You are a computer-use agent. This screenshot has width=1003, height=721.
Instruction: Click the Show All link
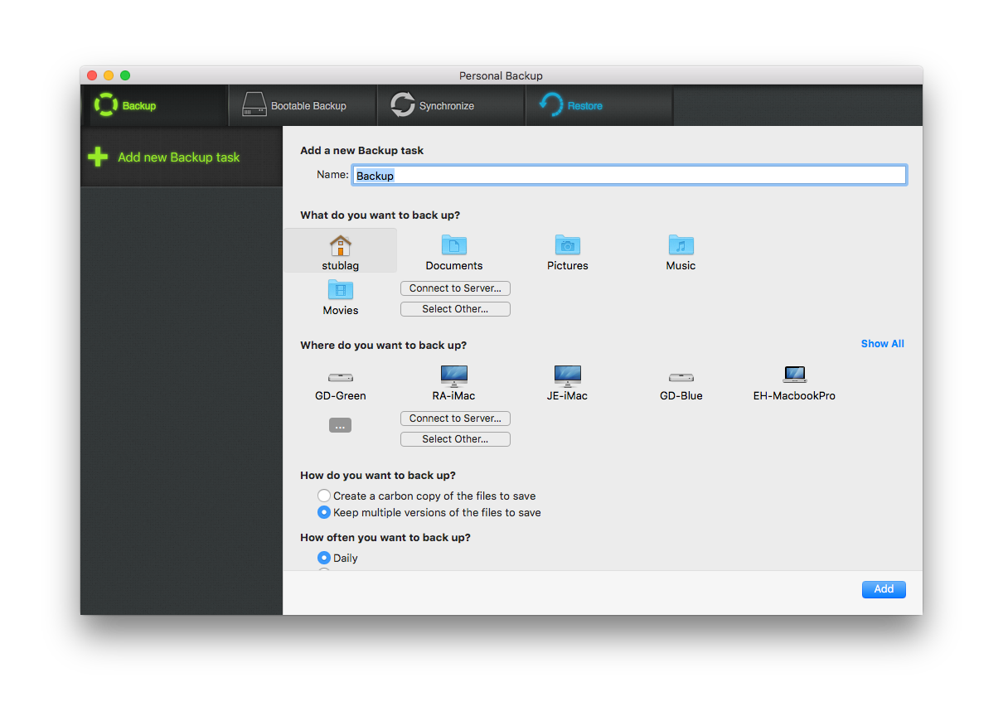click(x=883, y=343)
